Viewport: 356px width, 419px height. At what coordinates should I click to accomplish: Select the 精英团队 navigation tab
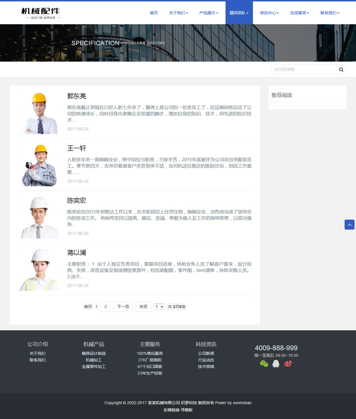239,13
